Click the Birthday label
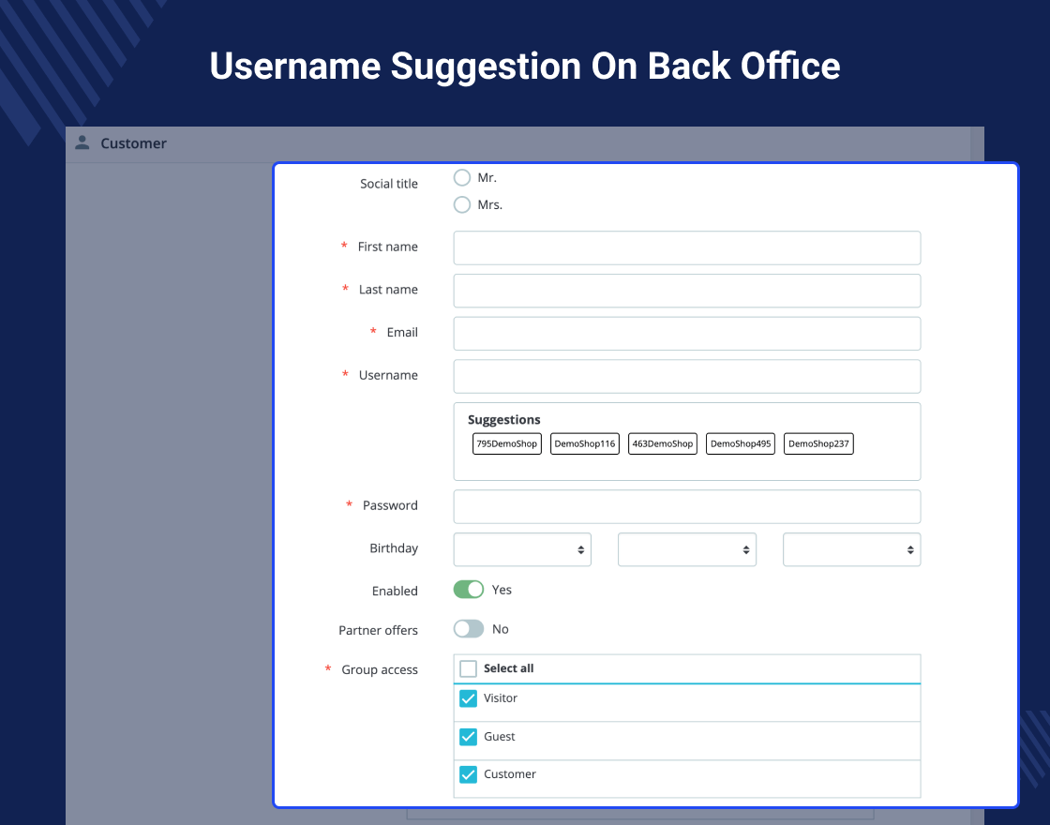1050x825 pixels. pyautogui.click(x=394, y=548)
